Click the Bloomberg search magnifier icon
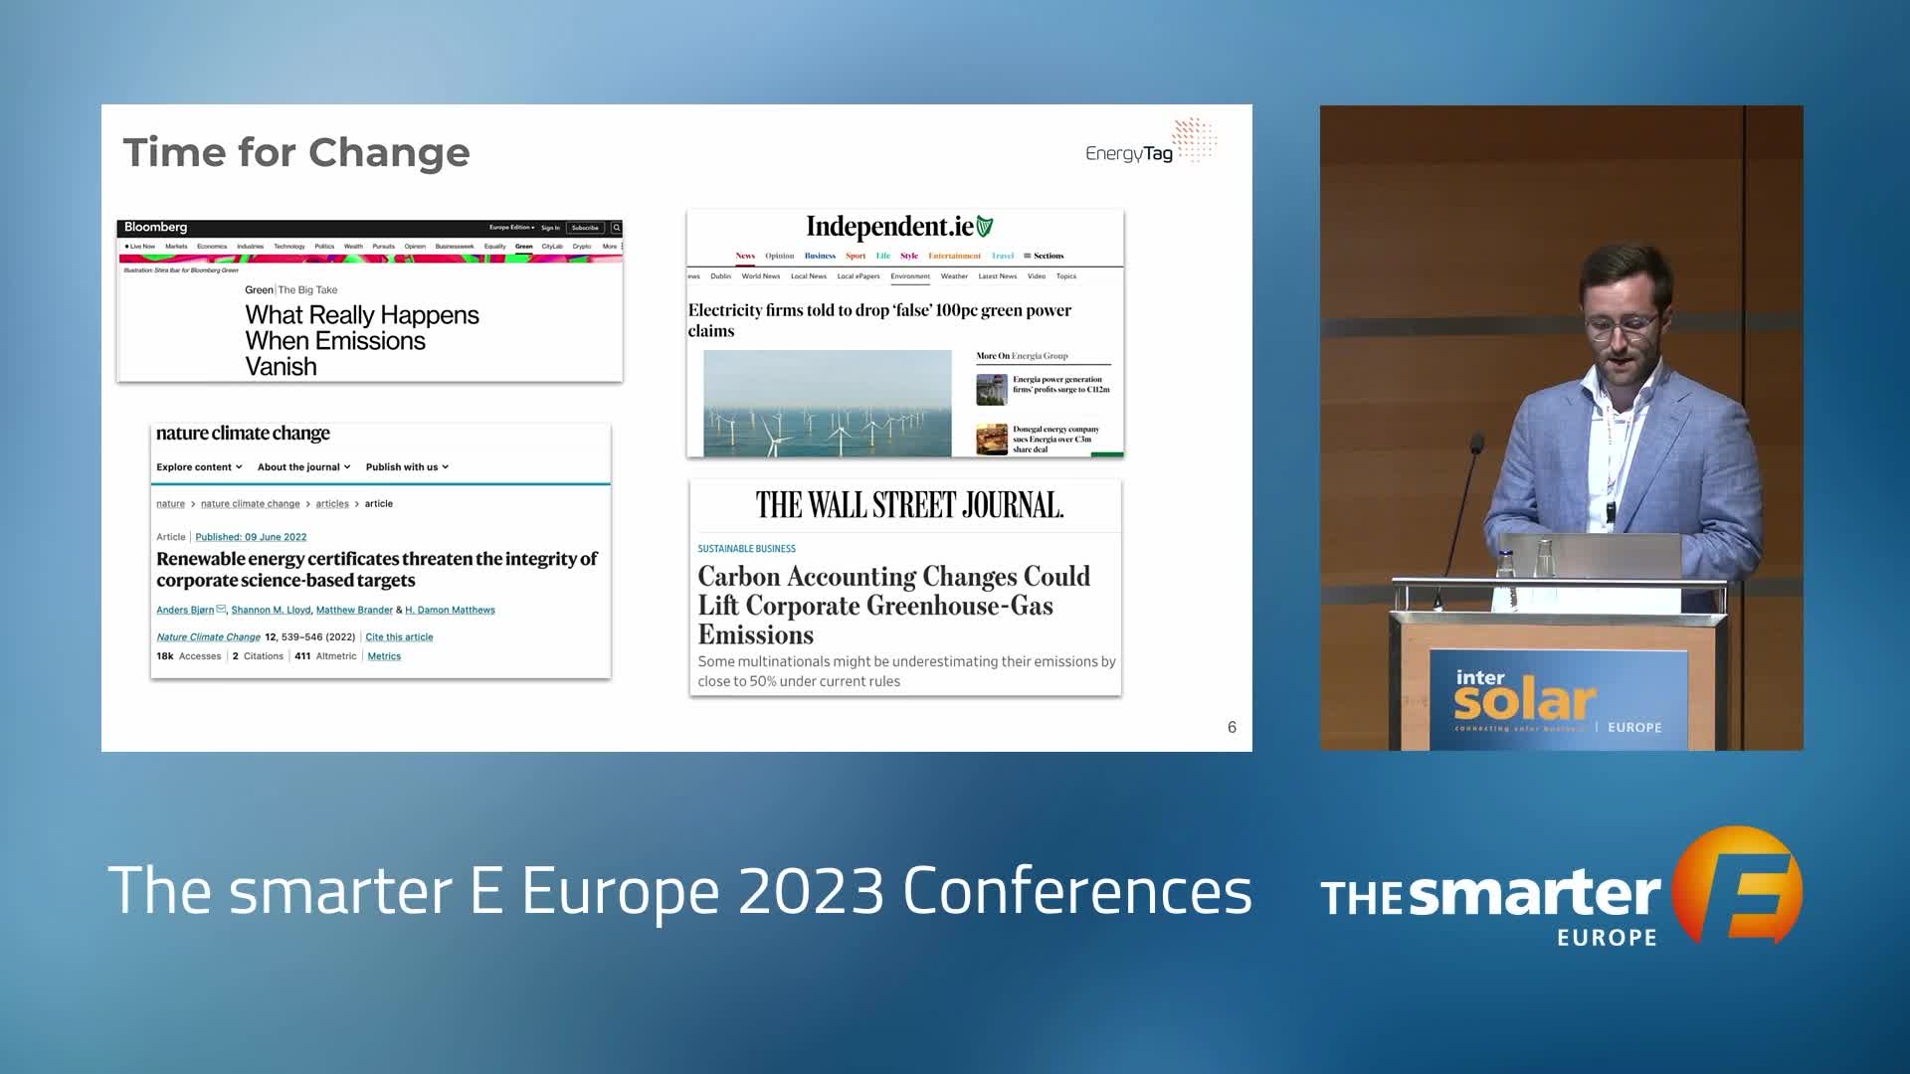The height and width of the screenshot is (1074, 1910). [x=617, y=228]
